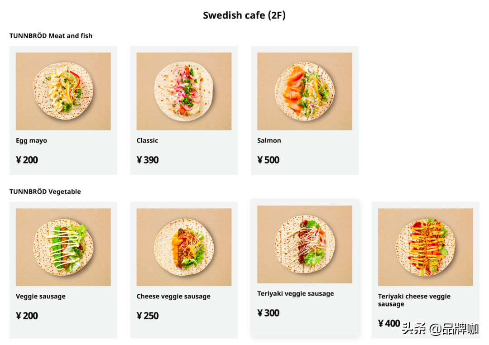This screenshot has height=345, width=489.
Task: Select the Salmon item name
Action: (269, 140)
